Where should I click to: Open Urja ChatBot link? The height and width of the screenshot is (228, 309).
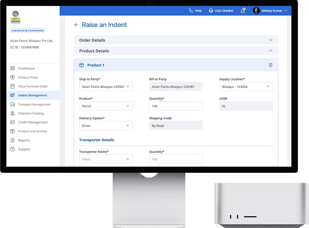pos(224,11)
